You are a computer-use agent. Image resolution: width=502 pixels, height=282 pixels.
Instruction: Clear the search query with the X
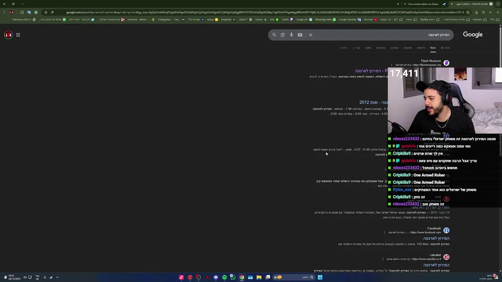[311, 35]
